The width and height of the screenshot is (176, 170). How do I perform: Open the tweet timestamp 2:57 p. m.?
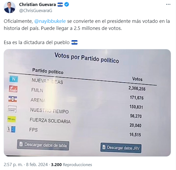pos(13,164)
